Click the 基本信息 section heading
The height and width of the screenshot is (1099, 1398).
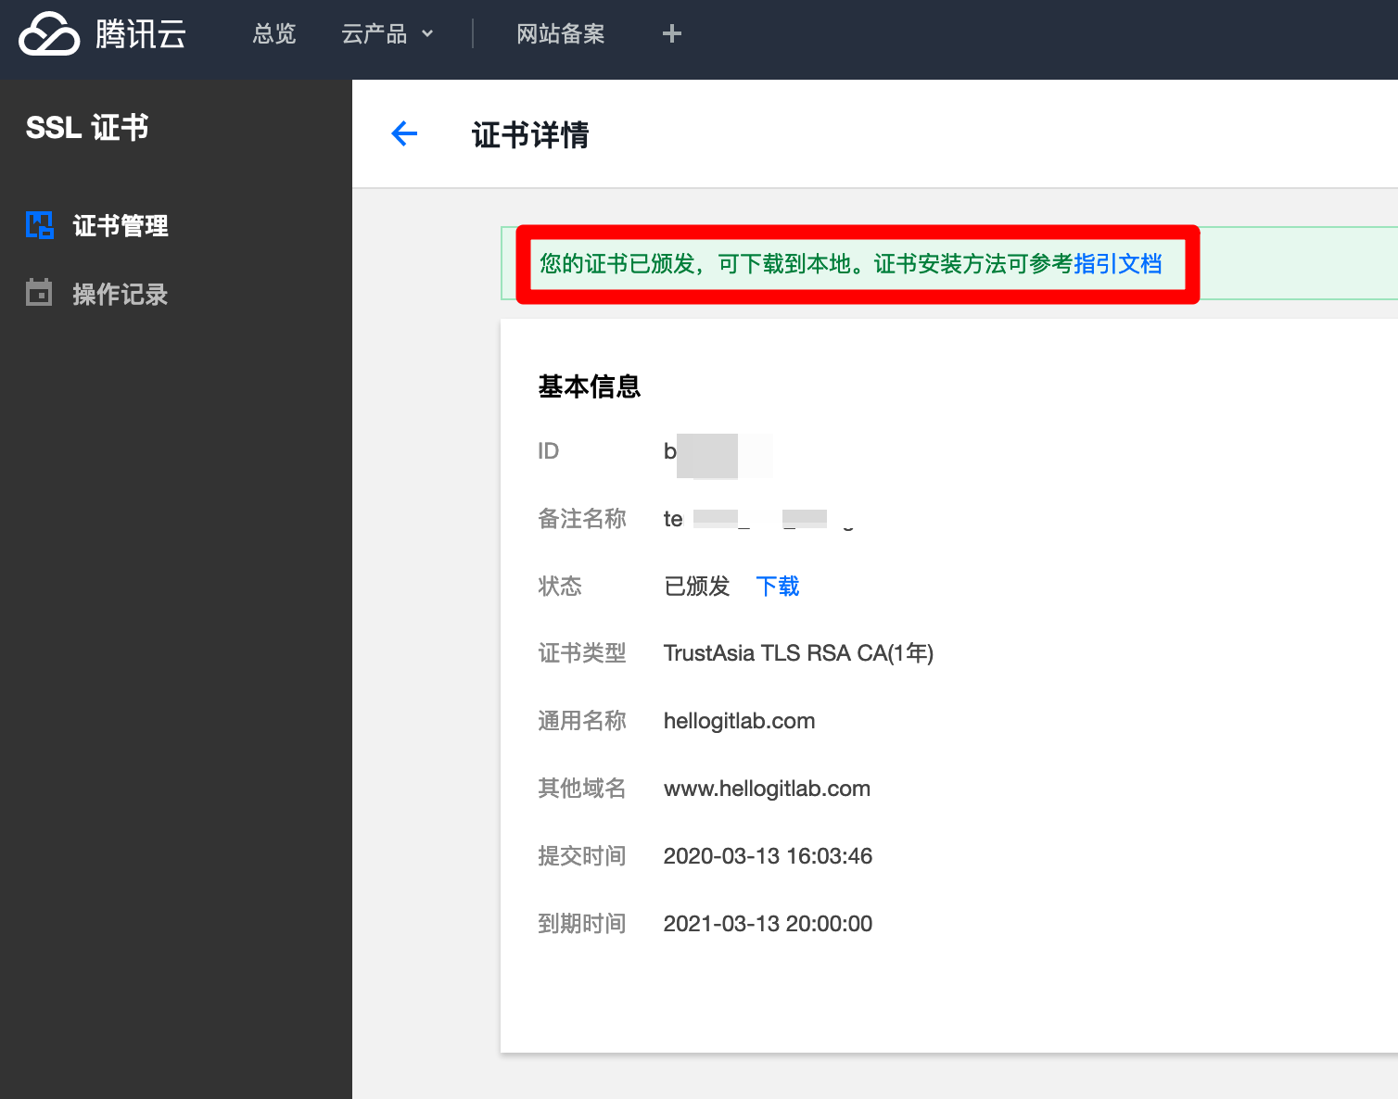[590, 386]
